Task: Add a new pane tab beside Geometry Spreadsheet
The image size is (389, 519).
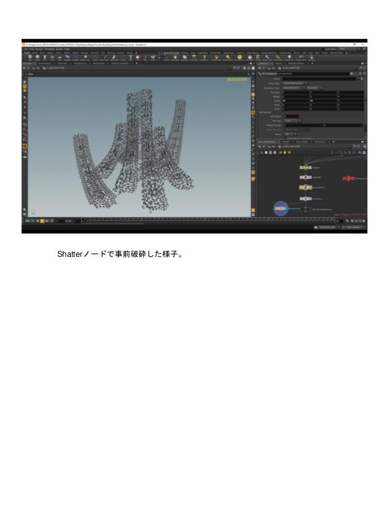Action: [137, 63]
